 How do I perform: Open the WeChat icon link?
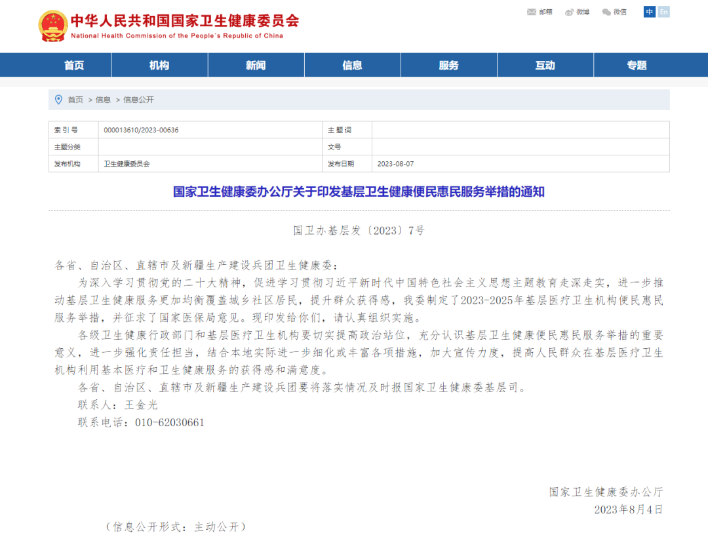click(x=606, y=12)
